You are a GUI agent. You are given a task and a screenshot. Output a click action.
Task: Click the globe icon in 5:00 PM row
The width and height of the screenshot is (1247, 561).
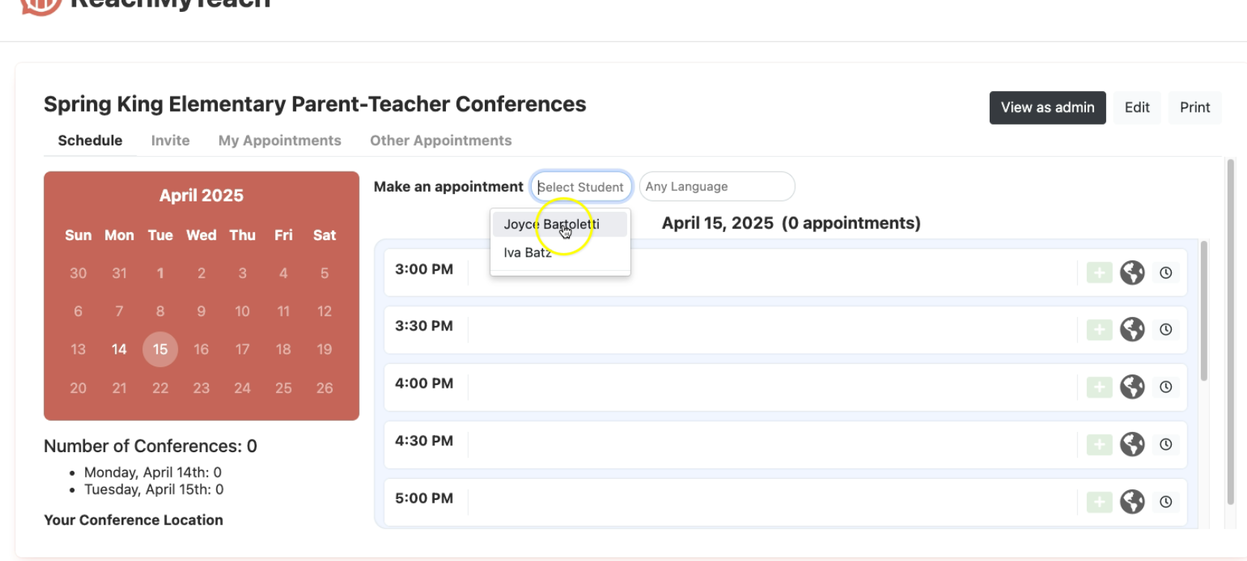(1131, 502)
